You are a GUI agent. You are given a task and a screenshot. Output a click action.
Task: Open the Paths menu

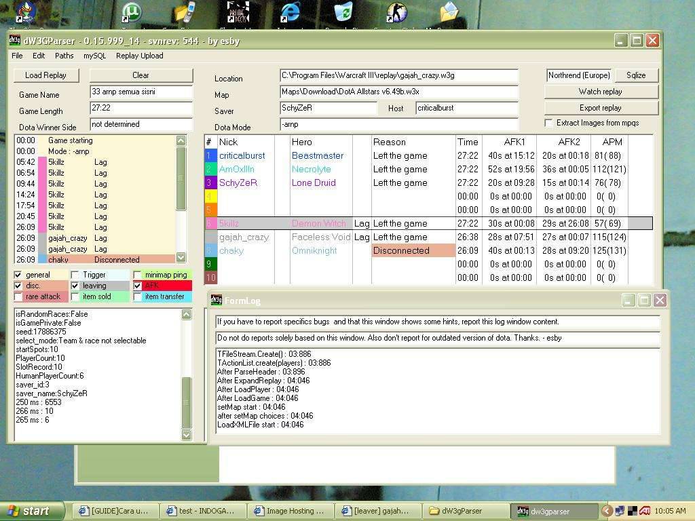click(64, 56)
